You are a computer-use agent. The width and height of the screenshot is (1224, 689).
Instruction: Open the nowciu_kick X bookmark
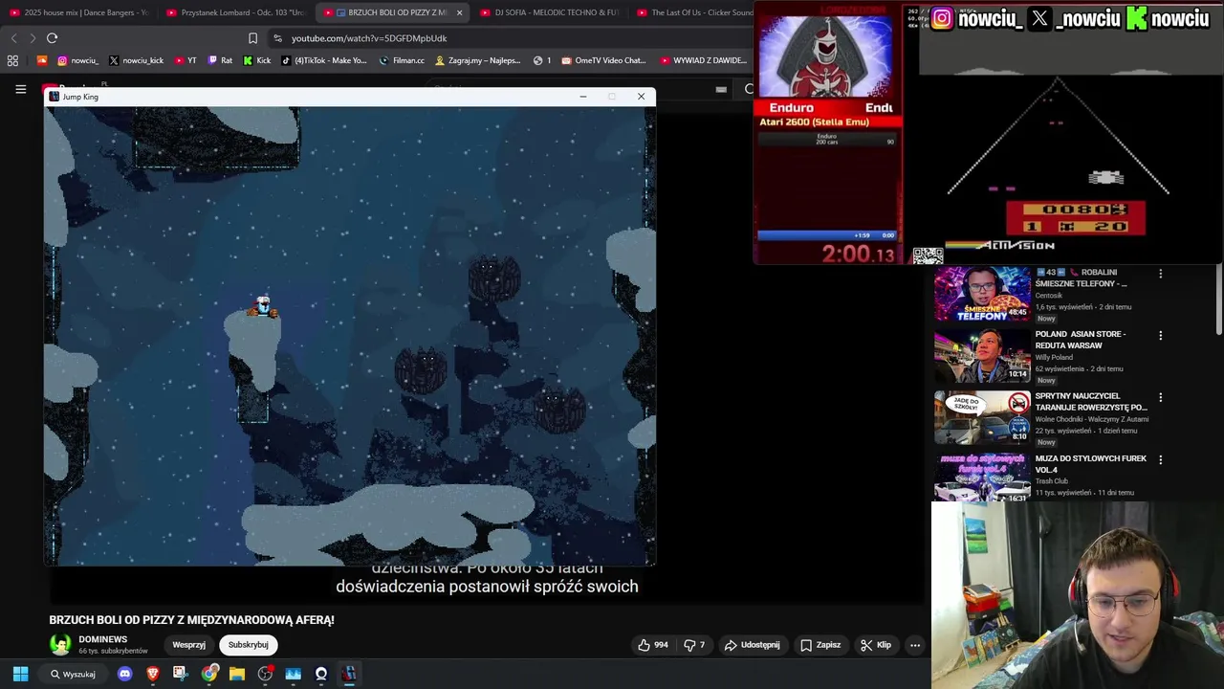[x=136, y=60]
